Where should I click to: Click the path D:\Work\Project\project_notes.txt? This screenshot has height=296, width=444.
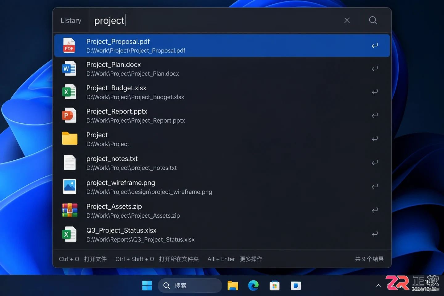point(132,168)
